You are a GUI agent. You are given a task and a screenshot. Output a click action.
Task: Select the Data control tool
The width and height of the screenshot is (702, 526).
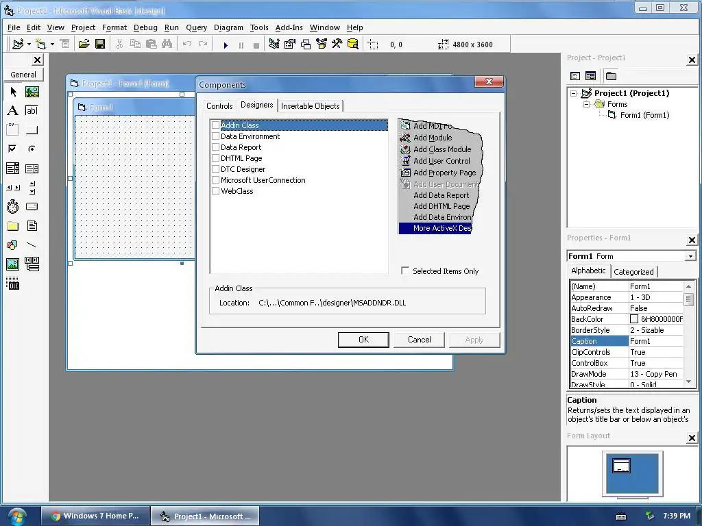click(x=32, y=264)
